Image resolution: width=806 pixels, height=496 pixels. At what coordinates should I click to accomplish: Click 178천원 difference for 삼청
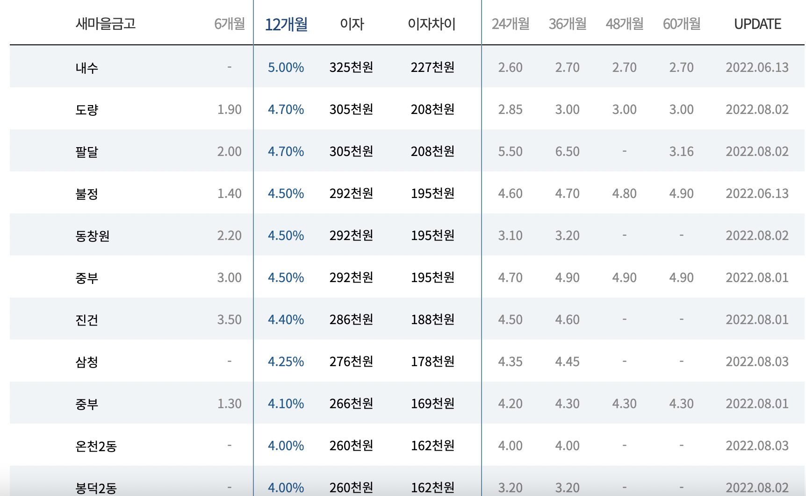tap(432, 361)
